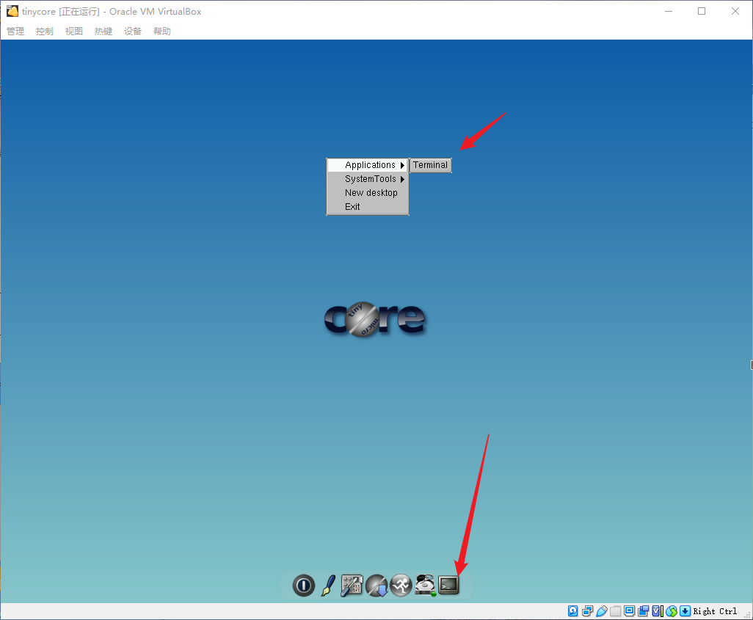This screenshot has width=753, height=620.
Task: Select New desktop from the context menu
Action: (x=368, y=193)
